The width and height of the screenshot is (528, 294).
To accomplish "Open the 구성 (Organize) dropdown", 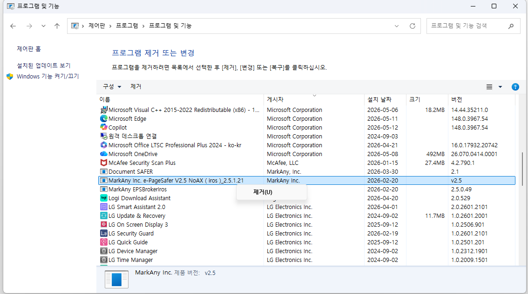I will point(112,87).
